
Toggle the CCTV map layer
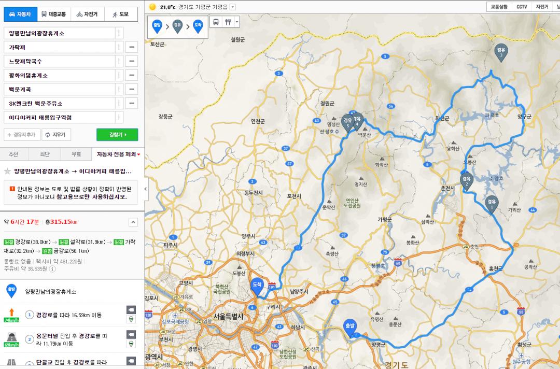click(522, 7)
